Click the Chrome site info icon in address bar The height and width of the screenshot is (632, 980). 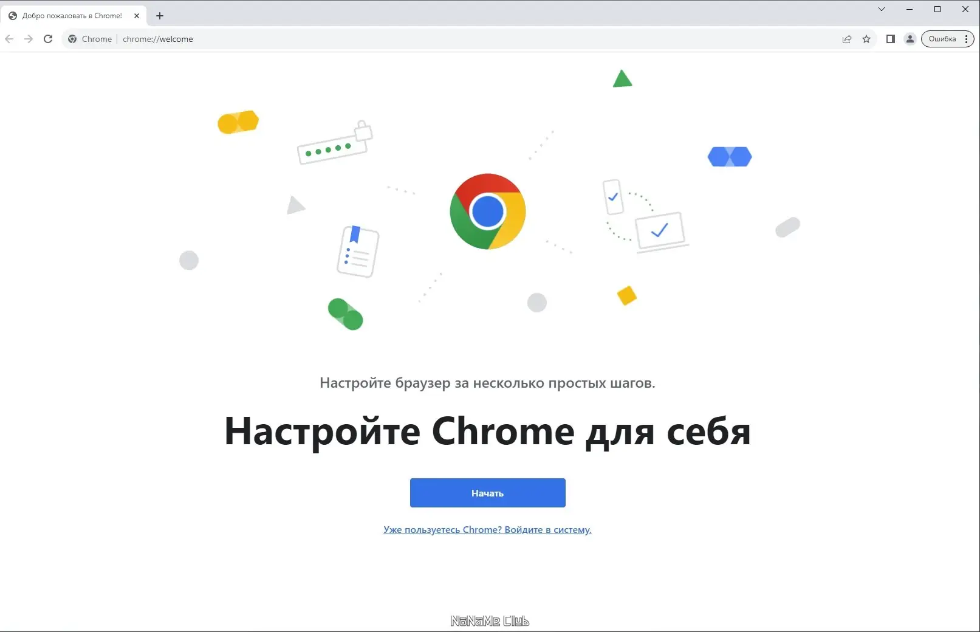[x=72, y=39]
